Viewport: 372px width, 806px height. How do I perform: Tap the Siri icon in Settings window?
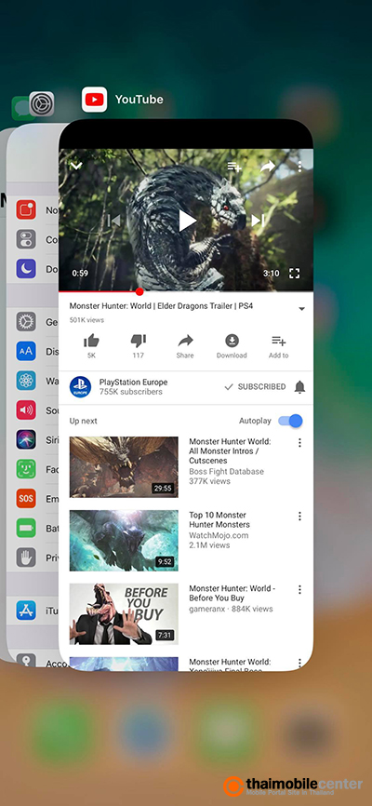coord(26,439)
